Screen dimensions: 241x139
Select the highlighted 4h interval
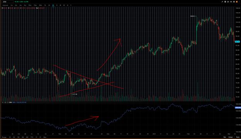(x=53, y=5)
